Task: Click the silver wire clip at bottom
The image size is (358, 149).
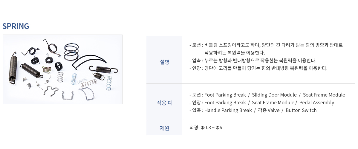Action: click(x=68, y=95)
